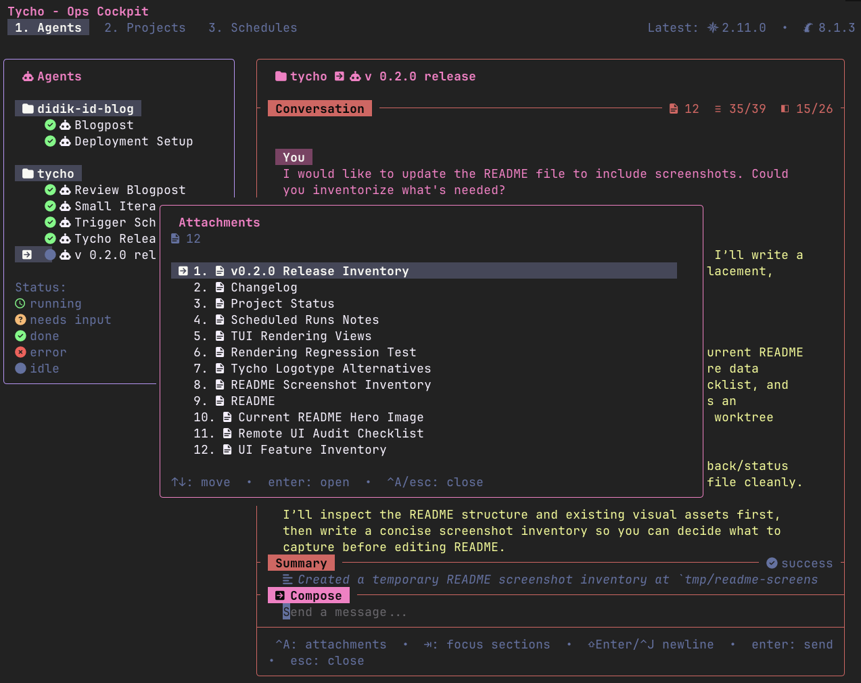The height and width of the screenshot is (683, 861).
Task: Click the version star icon beside 2.11.0
Action: click(x=713, y=28)
